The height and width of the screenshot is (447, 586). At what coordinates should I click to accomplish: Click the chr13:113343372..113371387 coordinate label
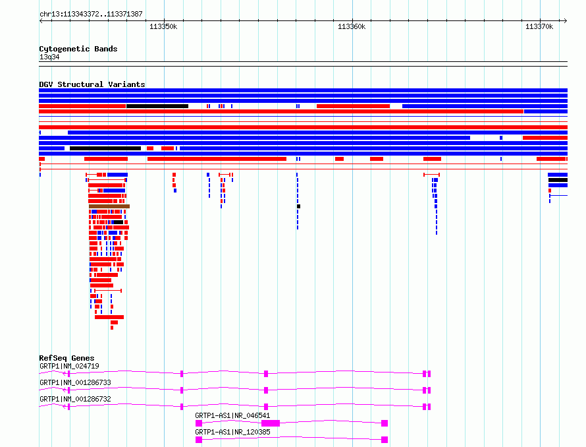coord(91,15)
